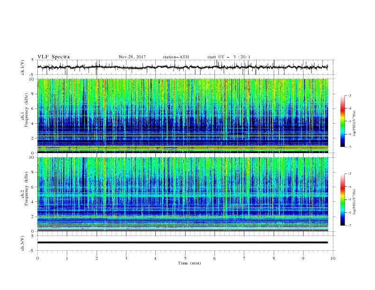
Task: Click the '10' tick ending the time axis
Action: pos(333,258)
